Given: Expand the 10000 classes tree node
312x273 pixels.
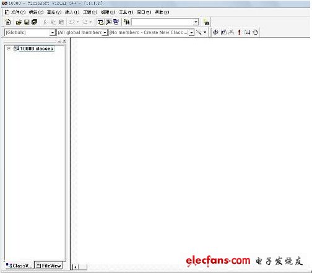Looking at the screenshot, I should tap(9, 48).
